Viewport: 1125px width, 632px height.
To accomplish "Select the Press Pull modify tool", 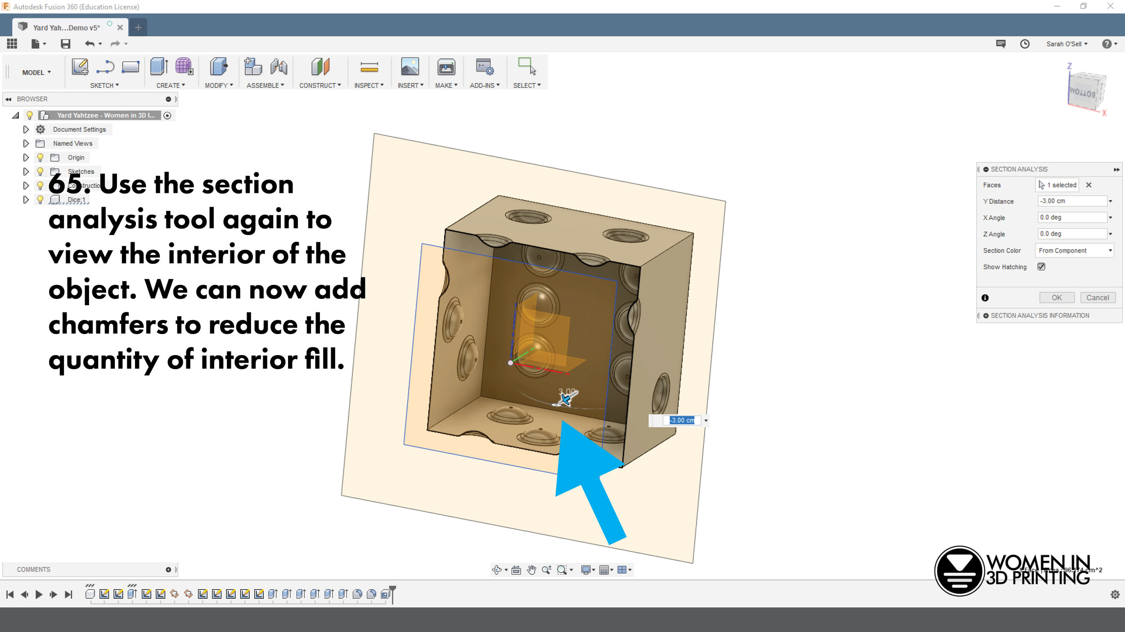I will tap(219, 67).
